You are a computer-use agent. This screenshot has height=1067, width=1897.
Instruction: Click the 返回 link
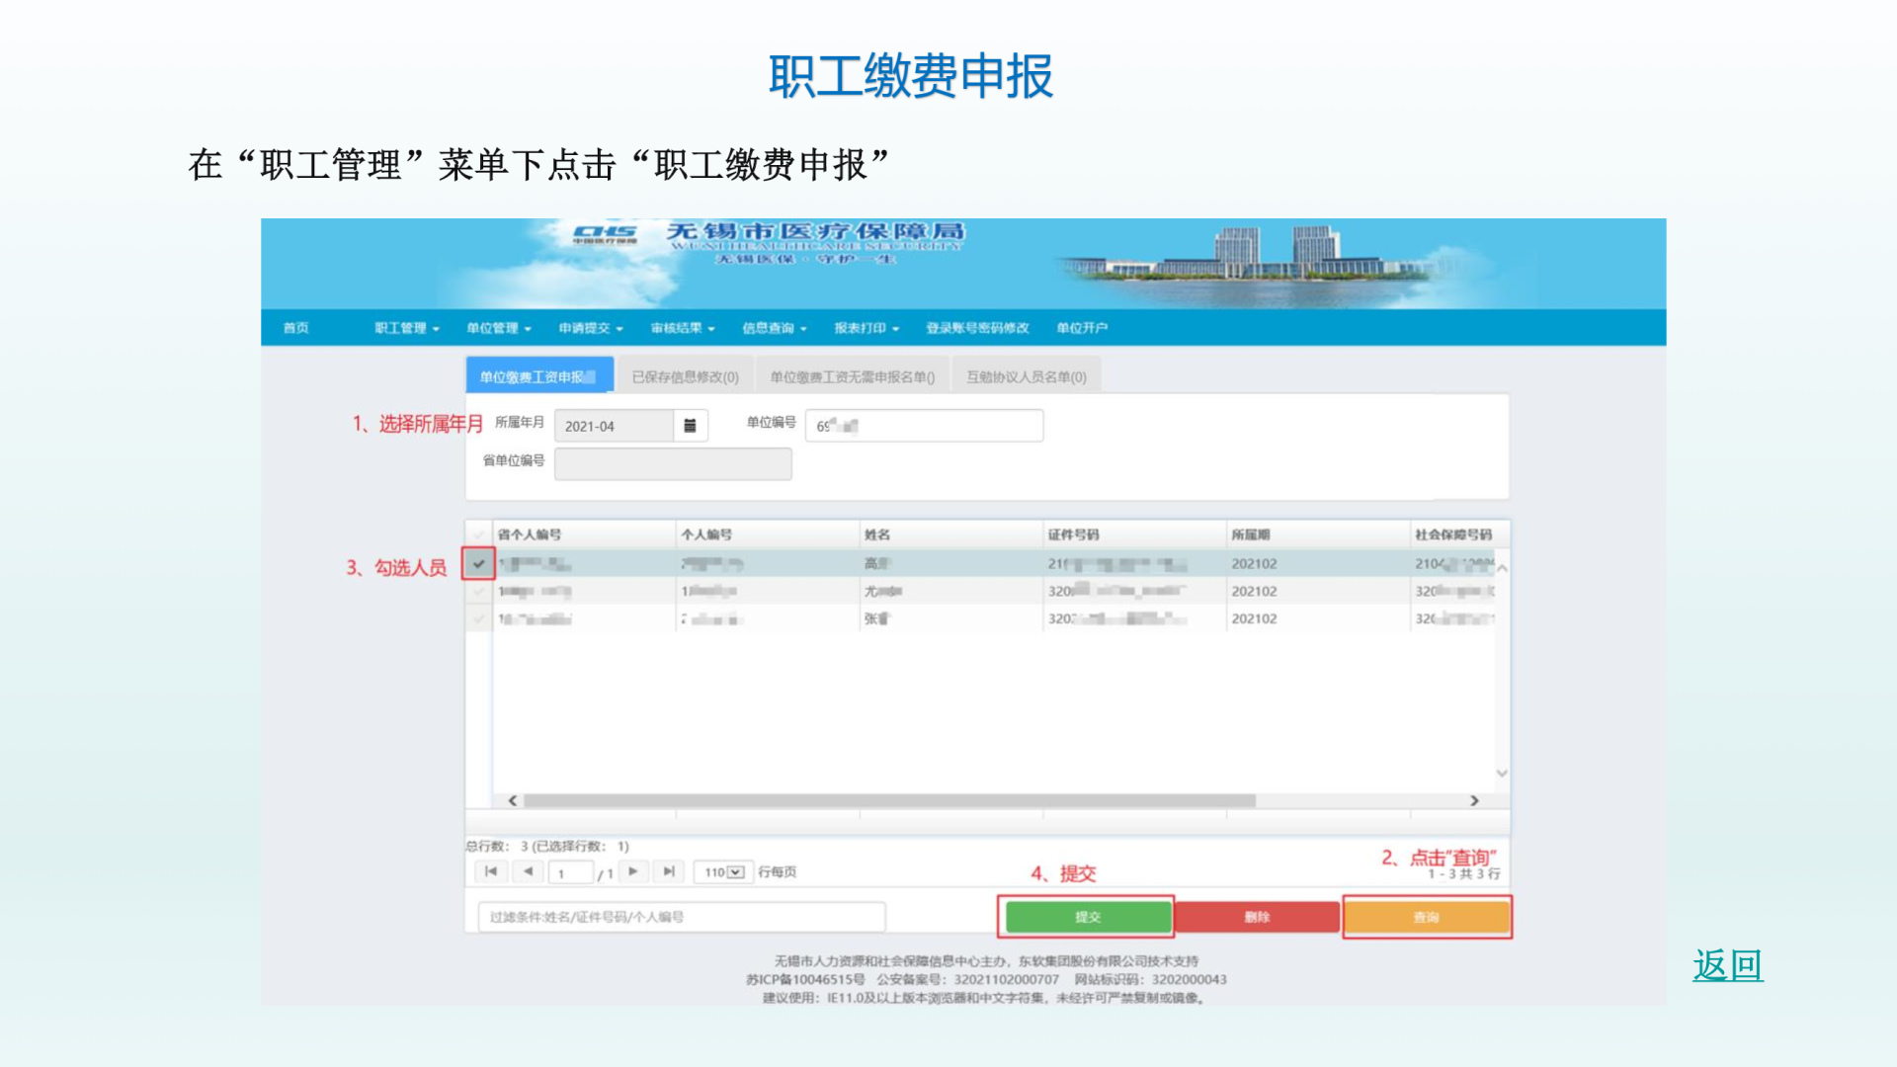[x=1727, y=965]
